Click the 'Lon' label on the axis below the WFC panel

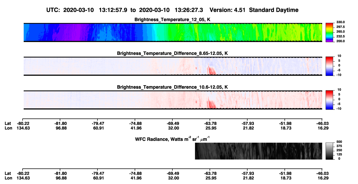tap(8, 178)
